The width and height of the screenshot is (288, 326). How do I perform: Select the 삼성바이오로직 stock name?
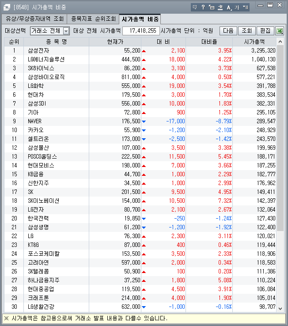(46, 77)
